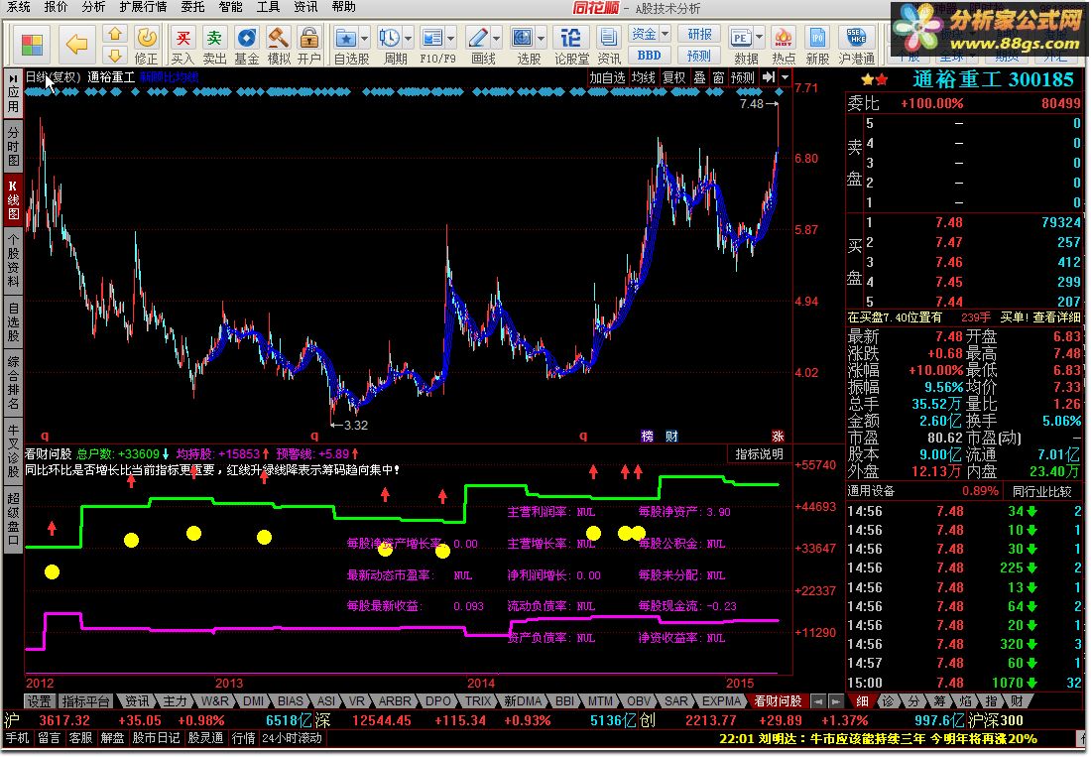1091x757 pixels.
Task: Click the 财 marker on the chart
Action: pos(671,437)
